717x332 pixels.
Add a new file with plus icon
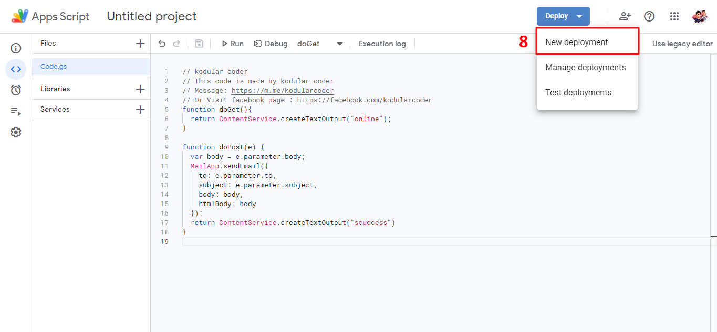(x=140, y=44)
